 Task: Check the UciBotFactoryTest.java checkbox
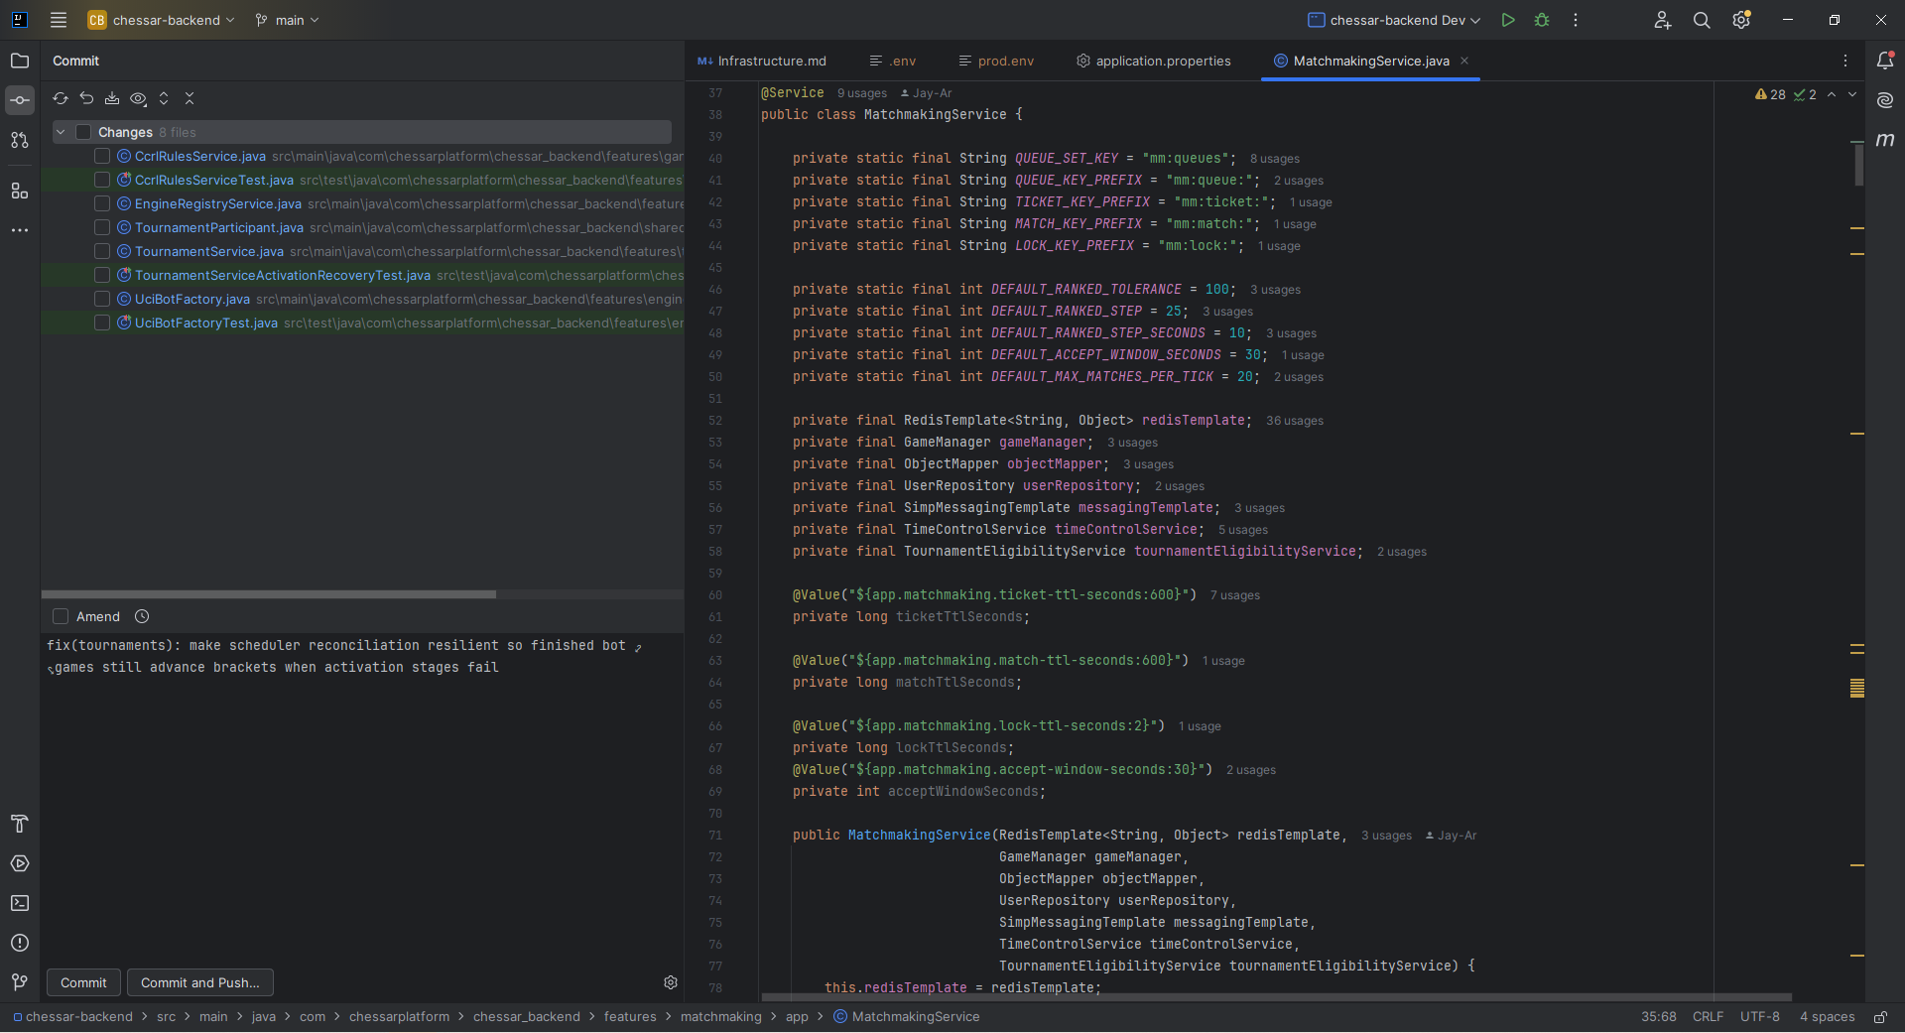(102, 323)
